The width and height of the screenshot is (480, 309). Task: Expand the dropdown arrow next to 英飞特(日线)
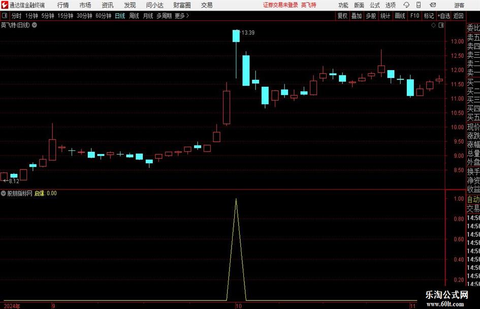tap(35, 25)
